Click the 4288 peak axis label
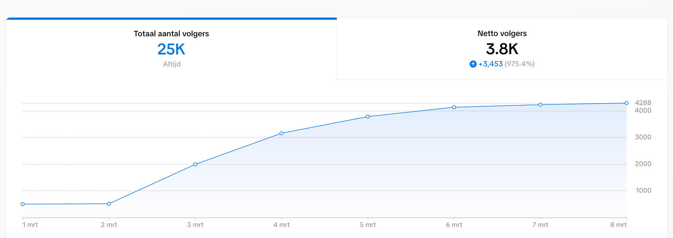This screenshot has width=673, height=238. pos(643,103)
